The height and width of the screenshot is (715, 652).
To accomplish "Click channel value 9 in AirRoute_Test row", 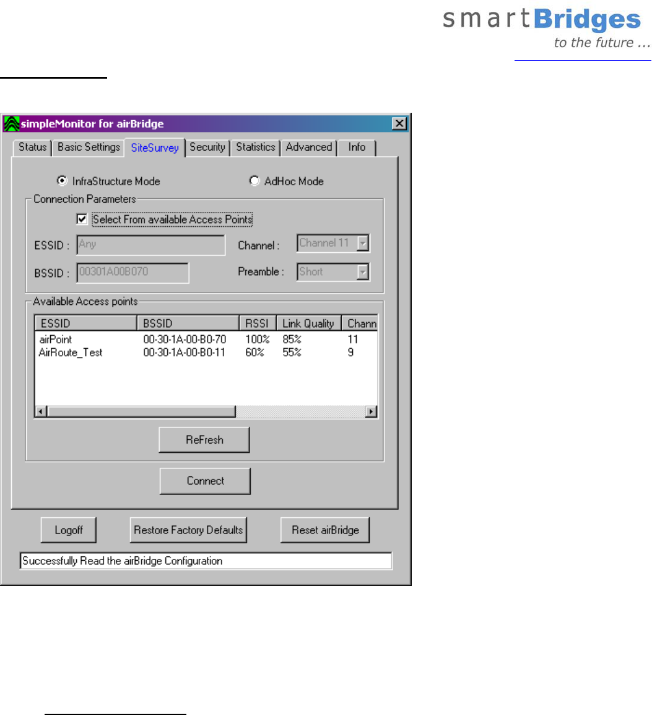I will 350,353.
